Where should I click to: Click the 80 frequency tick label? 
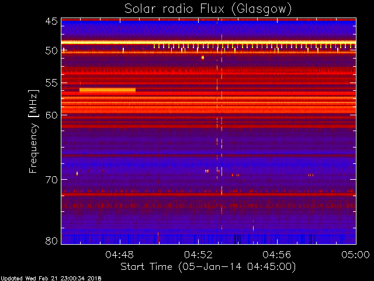51,241
